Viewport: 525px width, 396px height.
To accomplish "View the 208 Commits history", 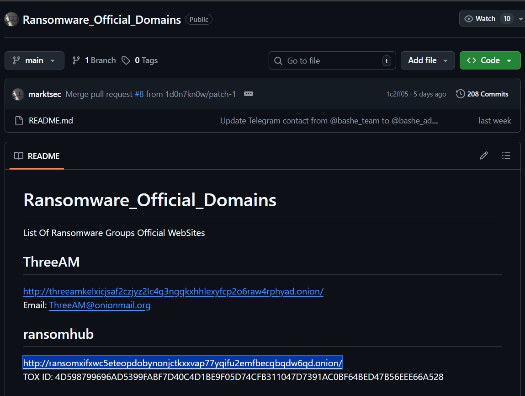I will [x=482, y=94].
